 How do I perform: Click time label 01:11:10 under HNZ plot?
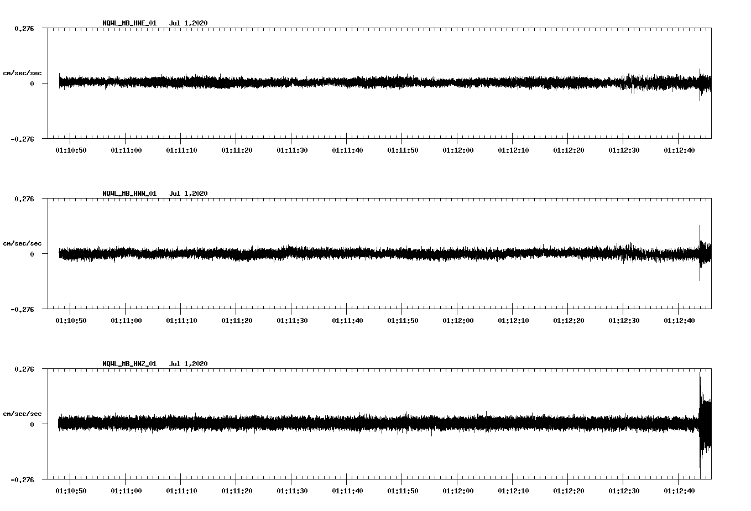point(181,491)
